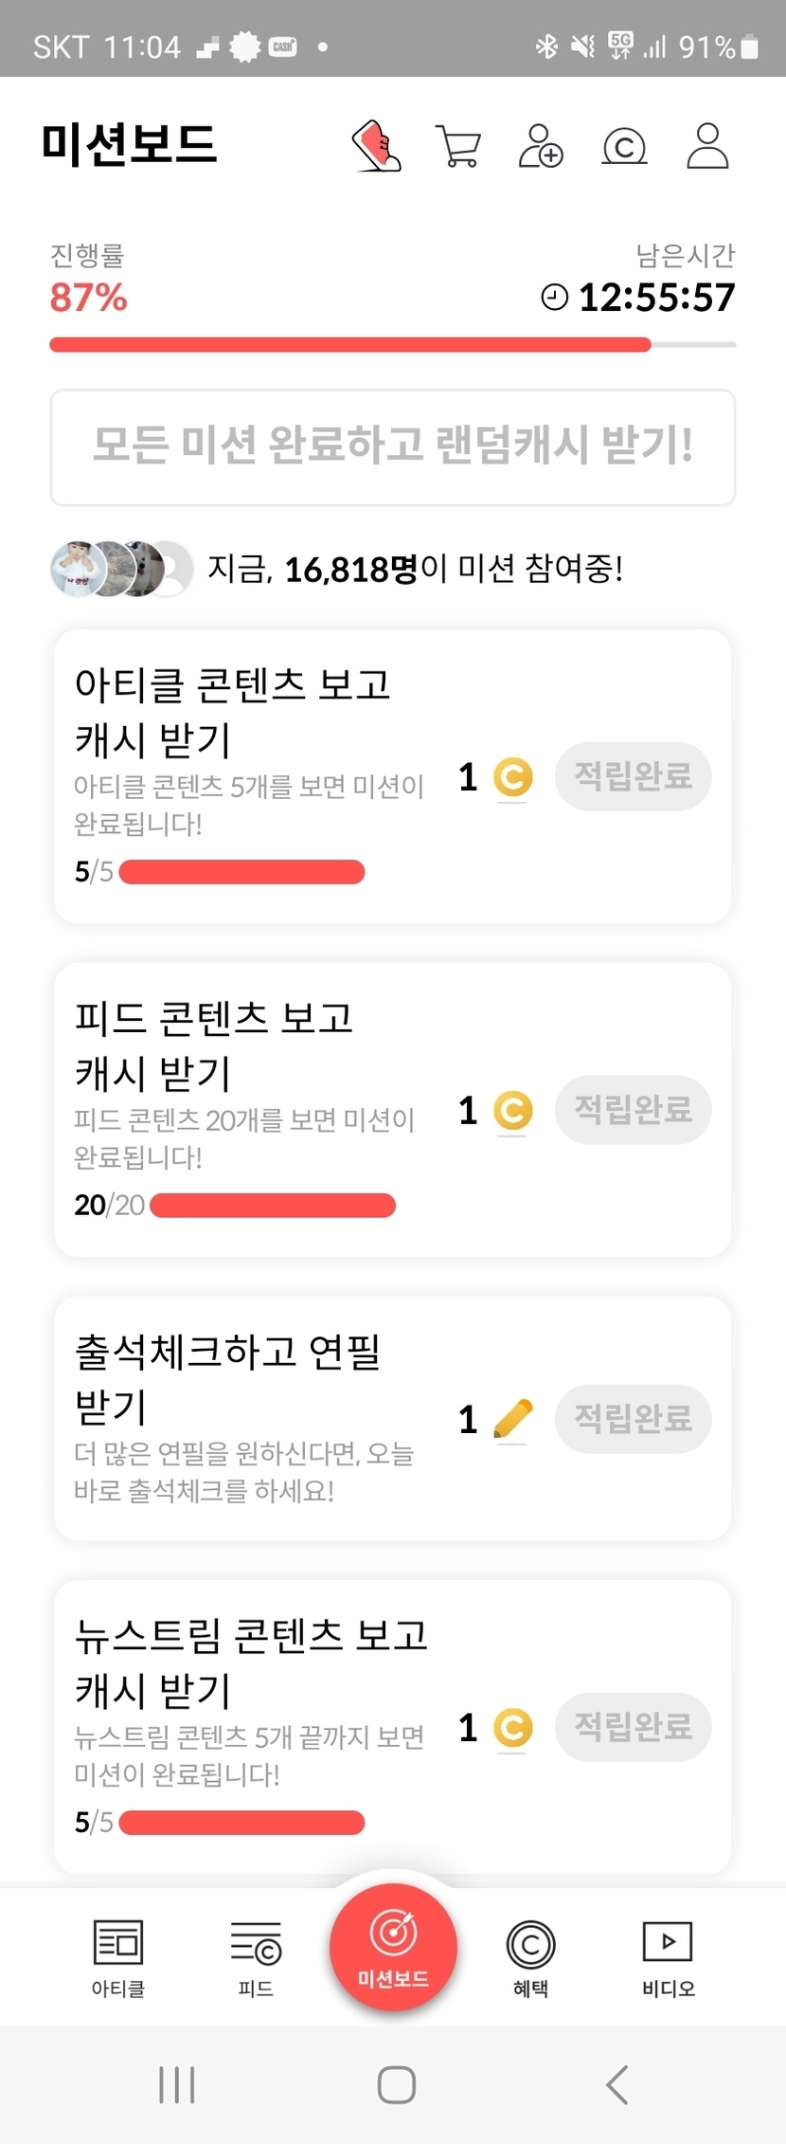The image size is (786, 2144).
Task: Click the overall 87% progress bar
Action: point(393,345)
